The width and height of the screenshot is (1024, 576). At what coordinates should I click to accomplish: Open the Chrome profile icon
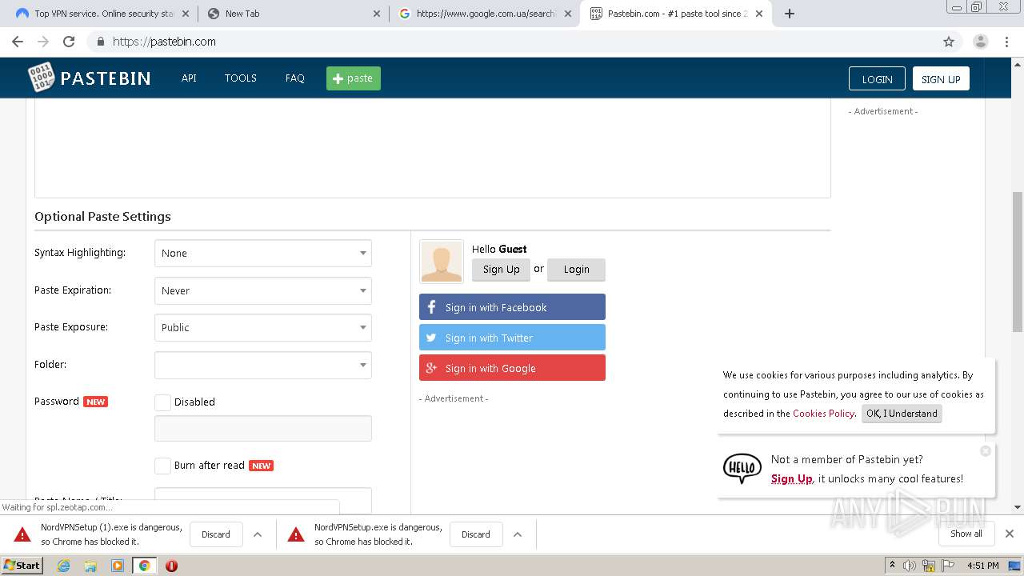[980, 42]
